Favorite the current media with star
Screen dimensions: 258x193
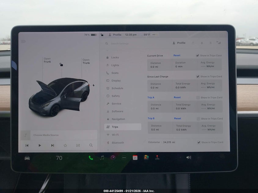pyautogui.click(x=65, y=145)
